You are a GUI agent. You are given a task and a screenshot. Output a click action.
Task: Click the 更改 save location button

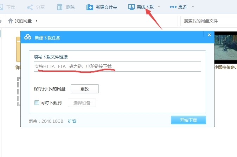tap(85, 89)
